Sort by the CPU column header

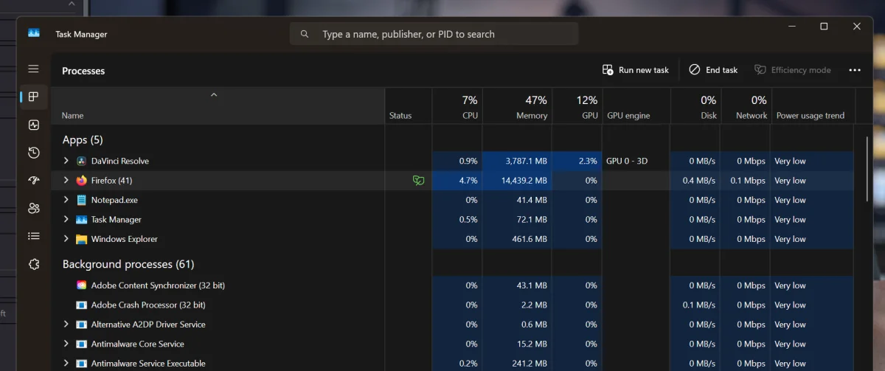click(457, 107)
